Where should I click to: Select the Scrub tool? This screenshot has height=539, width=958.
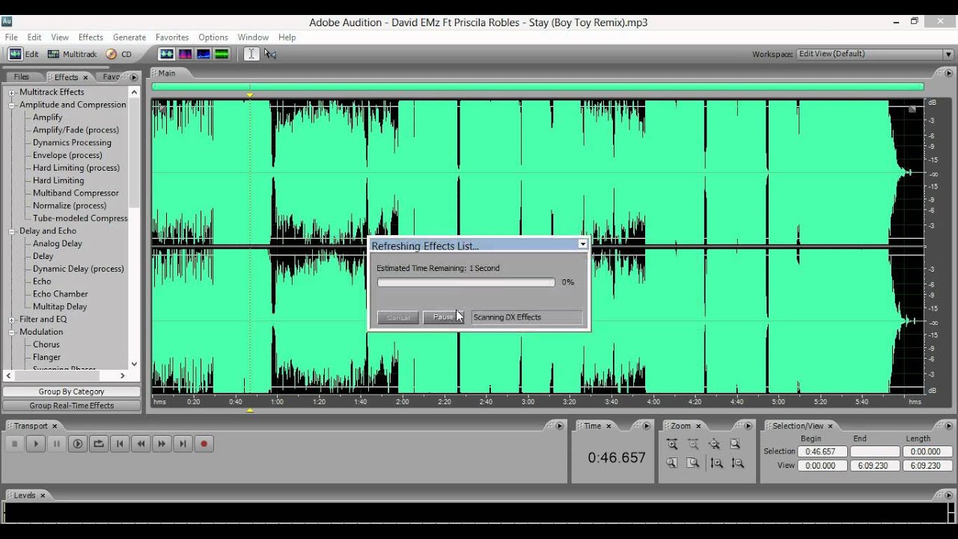[270, 54]
